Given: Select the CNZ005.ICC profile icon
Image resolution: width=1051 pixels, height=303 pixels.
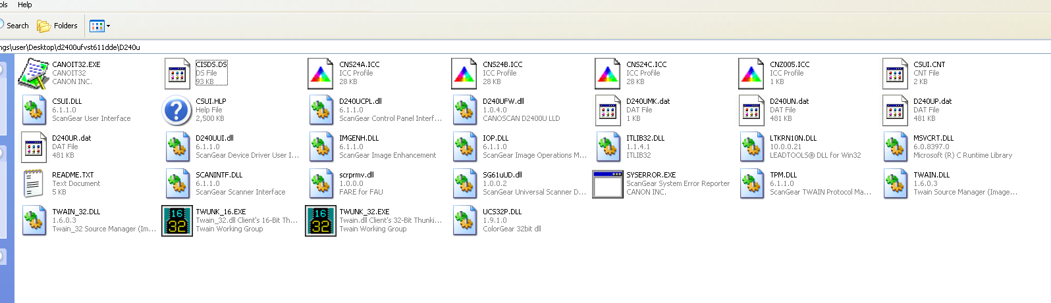Looking at the screenshot, I should (x=751, y=74).
